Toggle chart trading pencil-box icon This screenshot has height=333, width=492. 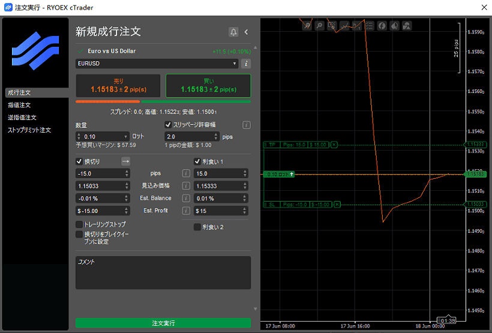point(332,26)
